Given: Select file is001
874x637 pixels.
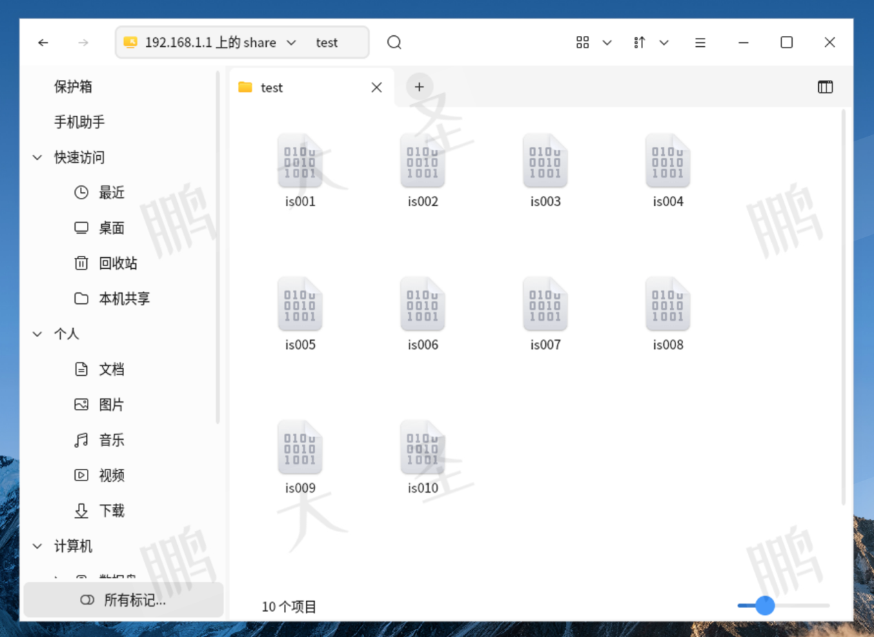Looking at the screenshot, I should click(x=300, y=170).
